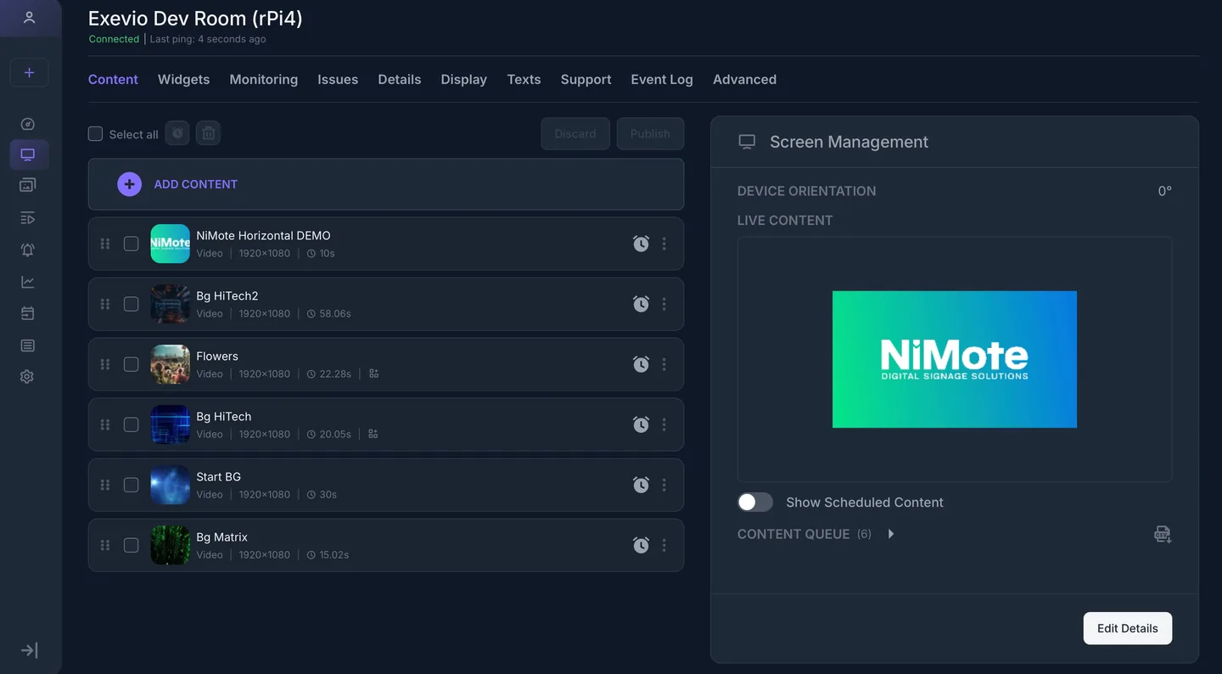Switch to the Advanced tab

[x=744, y=79]
